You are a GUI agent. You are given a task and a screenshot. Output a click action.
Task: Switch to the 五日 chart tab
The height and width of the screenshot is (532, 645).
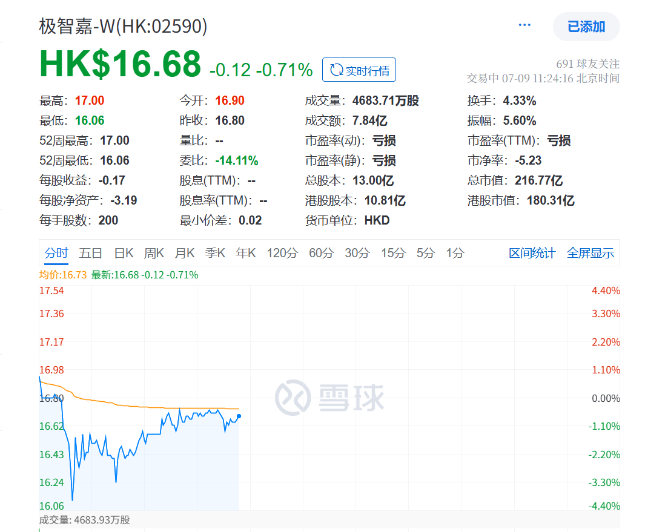point(90,253)
